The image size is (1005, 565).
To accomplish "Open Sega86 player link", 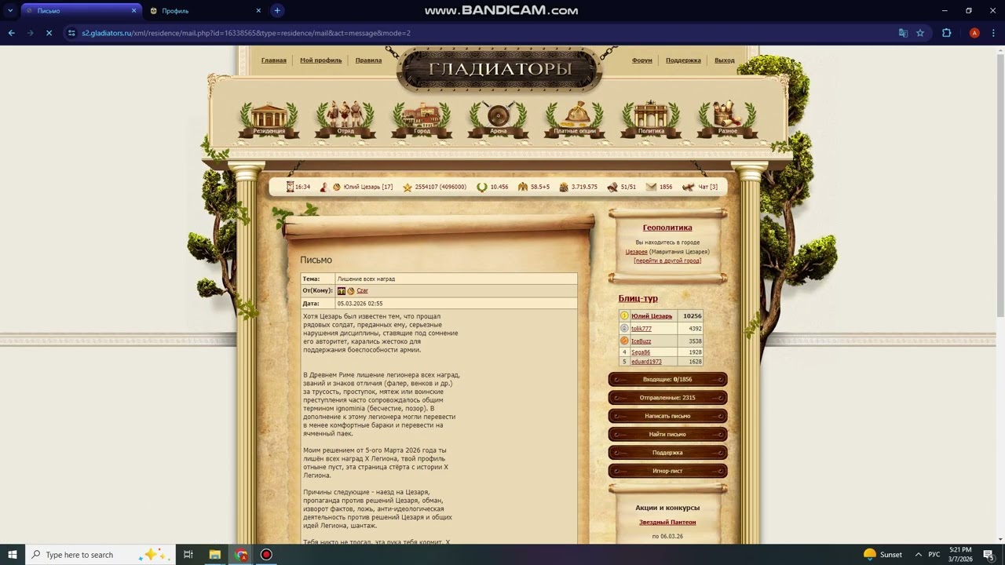I will [x=641, y=352].
